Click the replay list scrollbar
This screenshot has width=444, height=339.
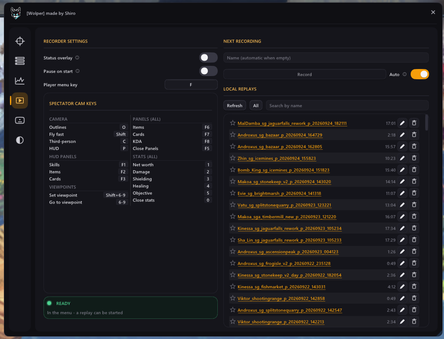click(427, 122)
